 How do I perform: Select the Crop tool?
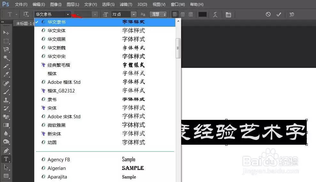click(x=6, y=66)
